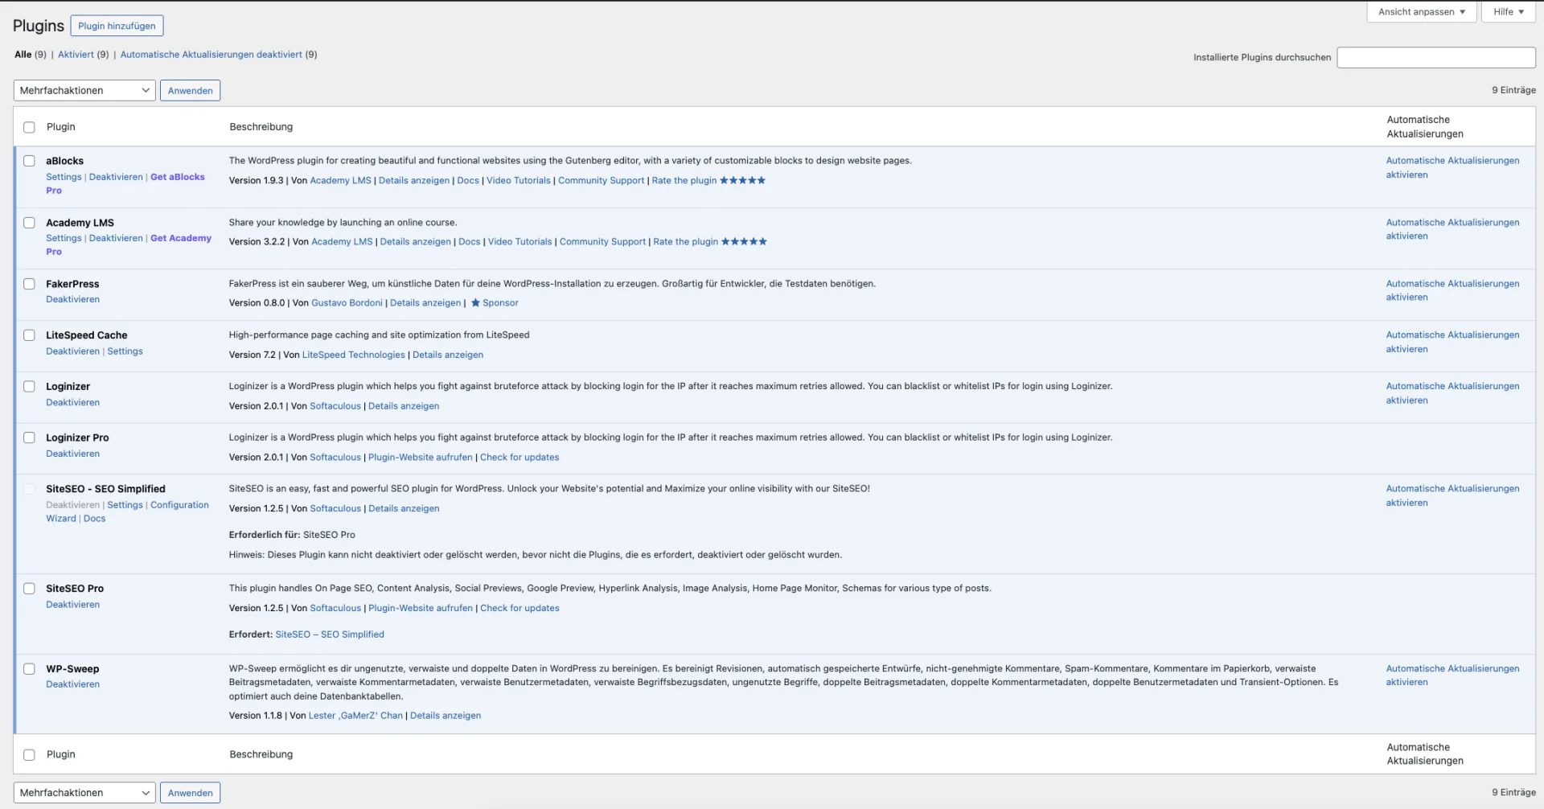This screenshot has height=809, width=1544.
Task: Click the aBlocks five-star rating icons
Action: click(x=742, y=180)
